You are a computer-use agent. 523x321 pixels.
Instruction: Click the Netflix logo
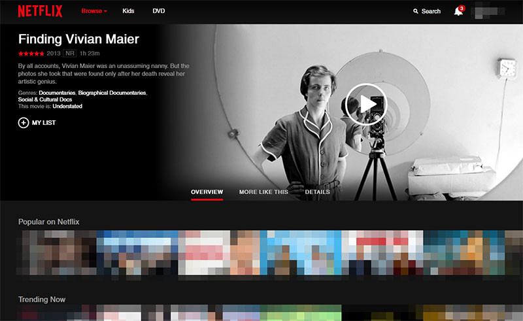pyautogui.click(x=40, y=11)
